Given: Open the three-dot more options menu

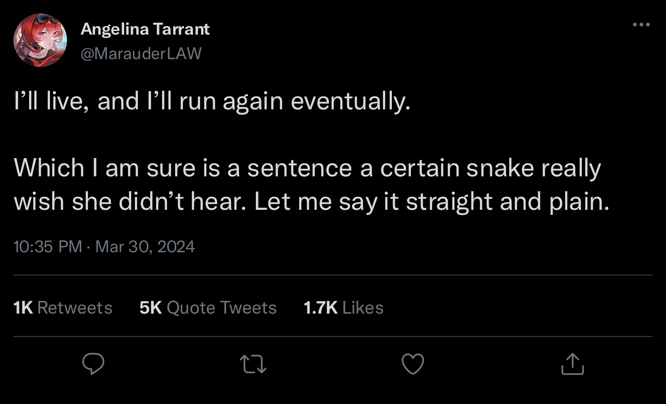Looking at the screenshot, I should tap(641, 25).
